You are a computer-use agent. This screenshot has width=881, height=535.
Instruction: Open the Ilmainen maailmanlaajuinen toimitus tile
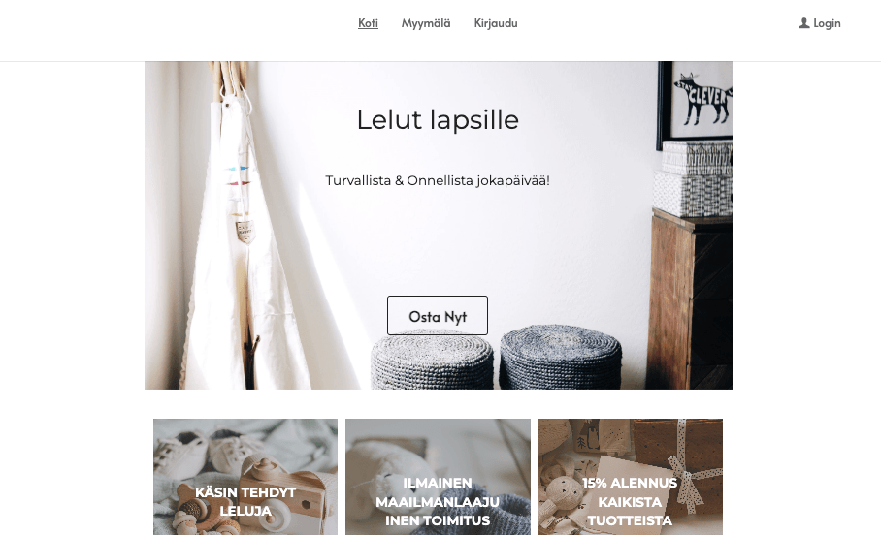click(438, 477)
